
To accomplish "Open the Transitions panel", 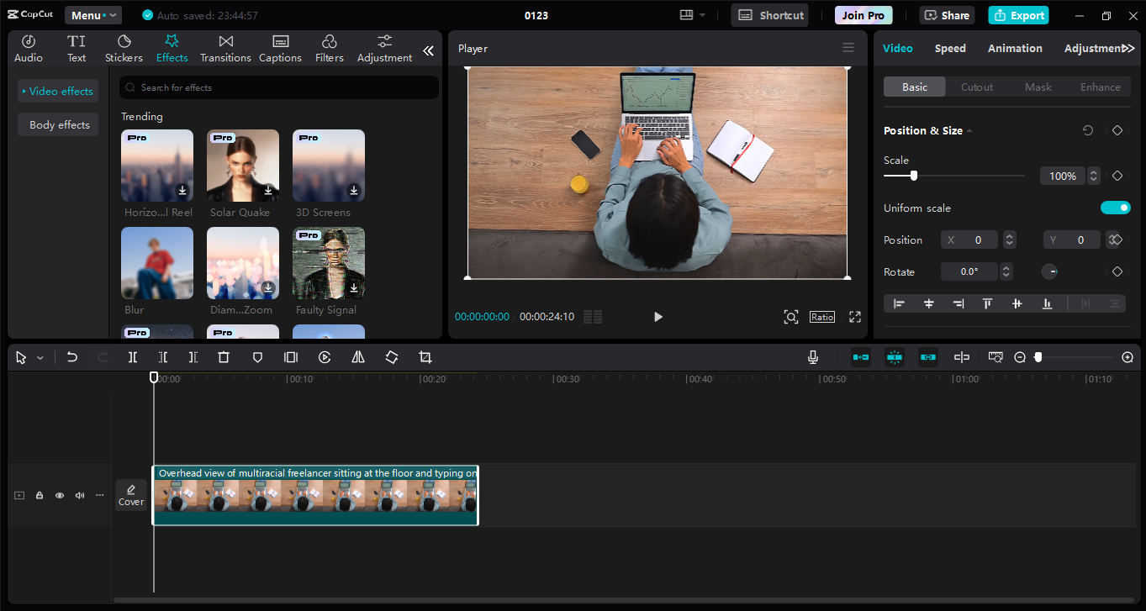I will [x=224, y=47].
